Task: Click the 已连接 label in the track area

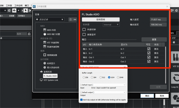Action: pyautogui.click(x=12, y=16)
